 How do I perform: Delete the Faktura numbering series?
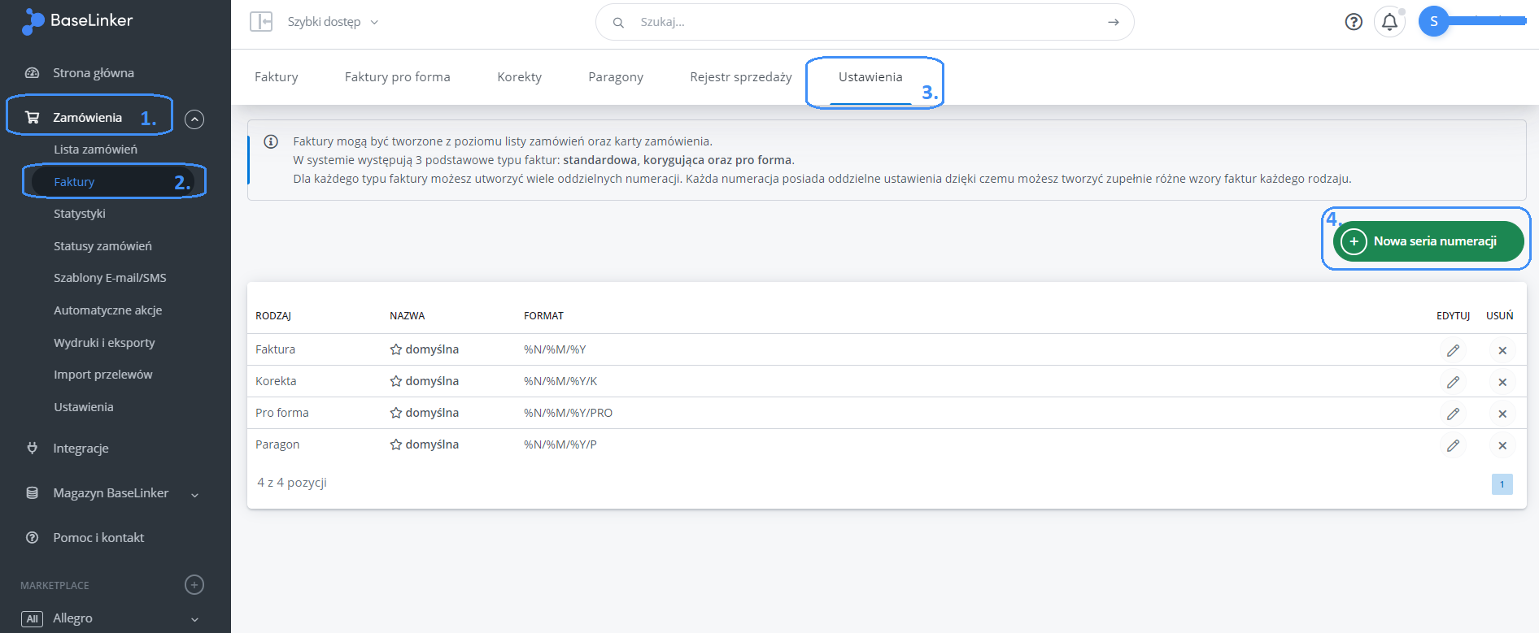1502,350
